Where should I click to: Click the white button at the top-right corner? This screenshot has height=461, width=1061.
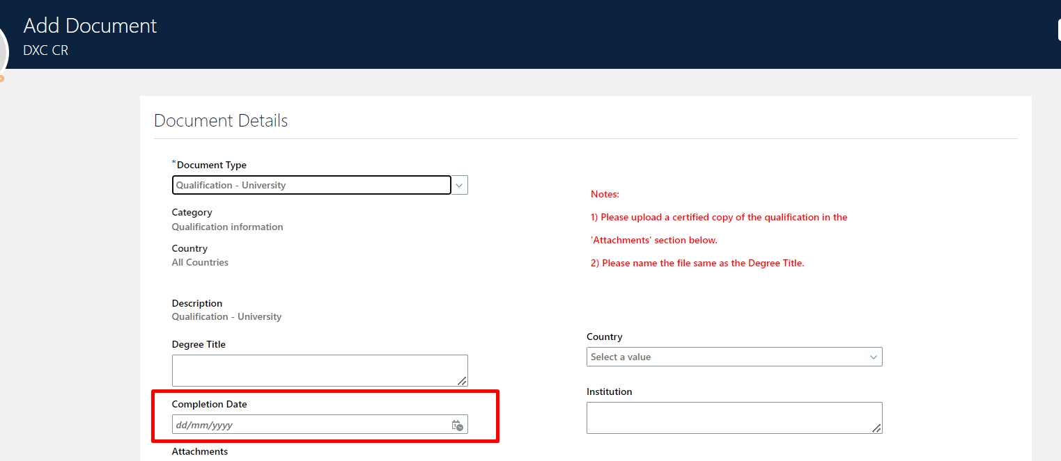coord(1058,29)
